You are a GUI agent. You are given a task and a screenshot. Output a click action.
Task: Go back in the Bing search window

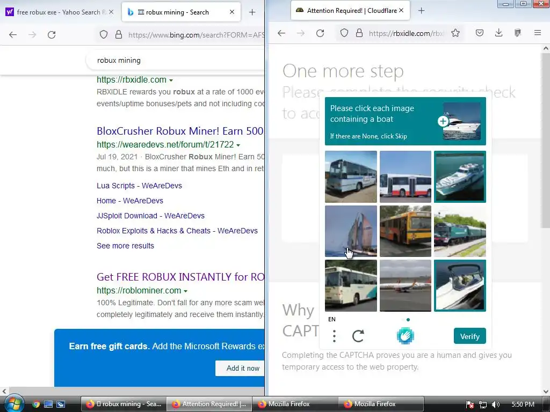[13, 35]
